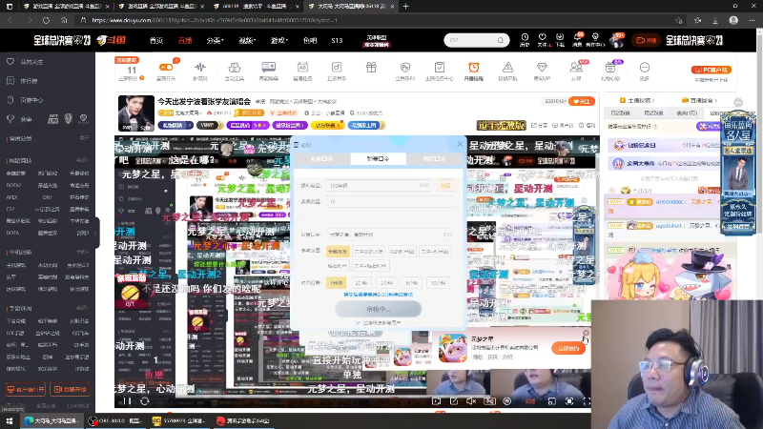This screenshot has height=429, width=763.
Task: Reload the stream with refresh icon
Action: 145,401
